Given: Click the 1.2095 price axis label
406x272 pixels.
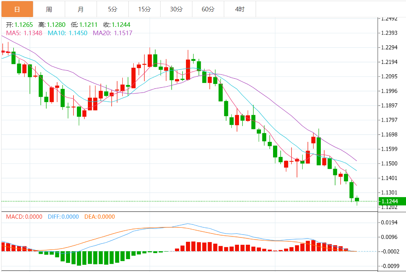Looking at the screenshot, I should [389, 76].
